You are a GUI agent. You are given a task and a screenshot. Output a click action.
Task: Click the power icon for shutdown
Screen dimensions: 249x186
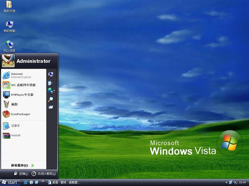point(34,174)
